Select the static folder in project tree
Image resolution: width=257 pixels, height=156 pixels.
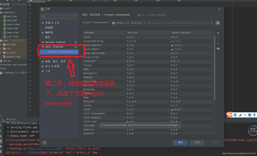pos(6,8)
